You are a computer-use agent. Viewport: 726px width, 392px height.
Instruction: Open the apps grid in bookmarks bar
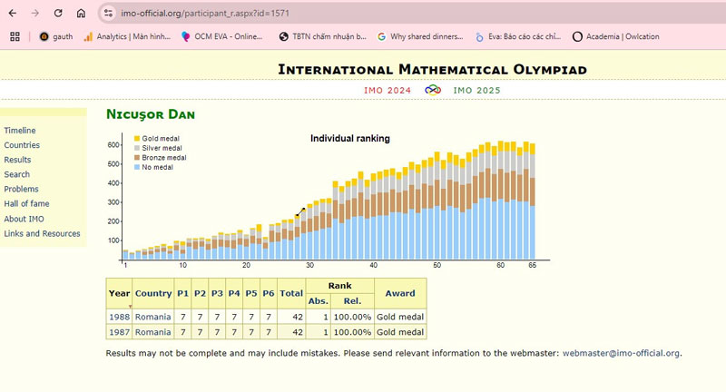point(15,36)
